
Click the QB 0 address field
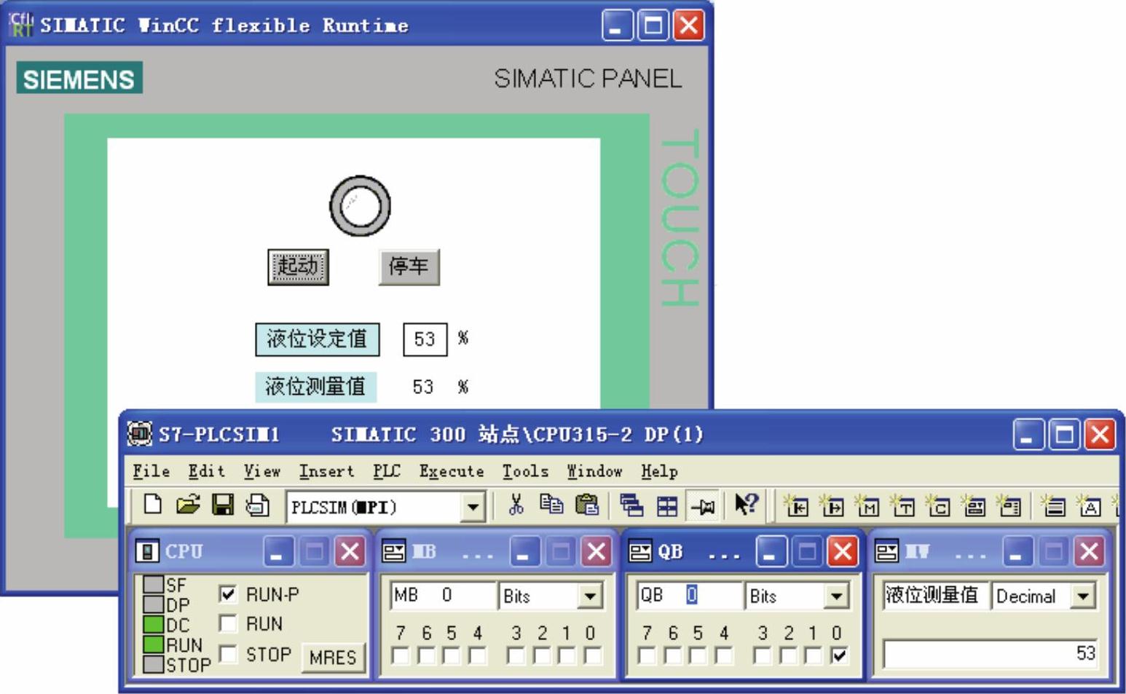tap(690, 596)
